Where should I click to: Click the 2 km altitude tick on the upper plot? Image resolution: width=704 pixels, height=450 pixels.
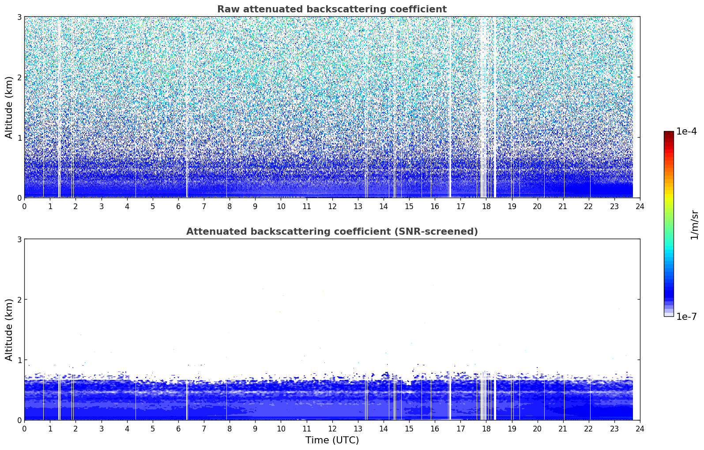[19, 77]
